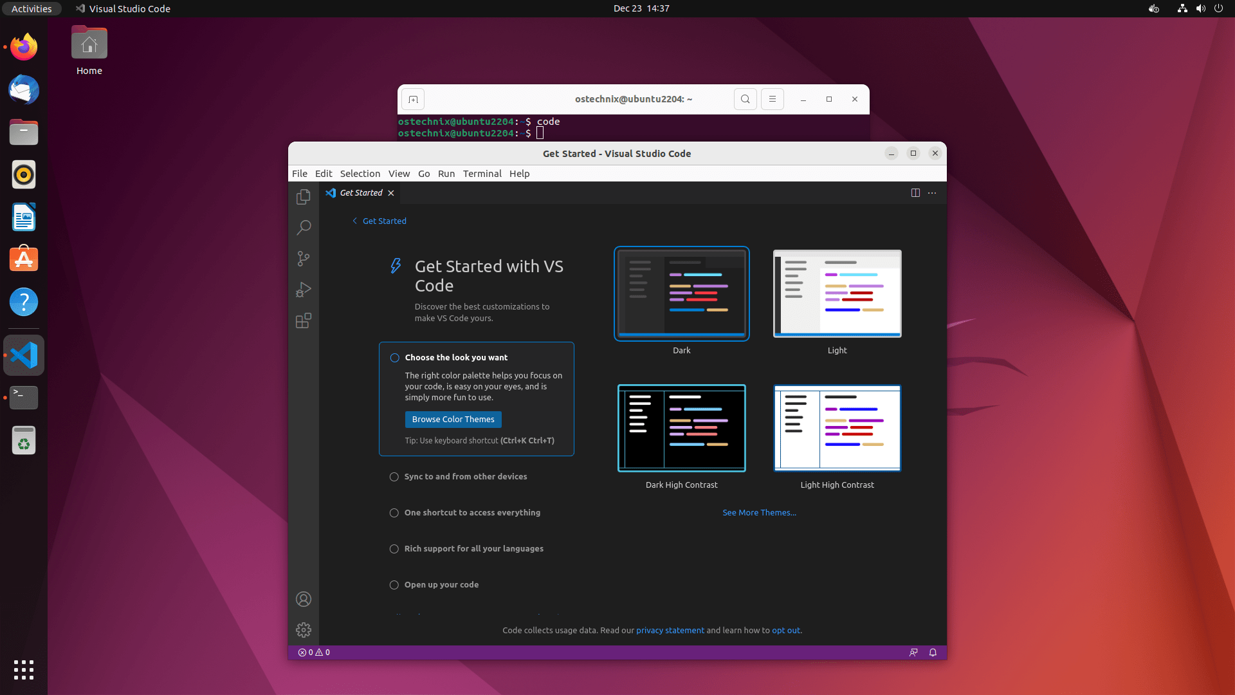Click the Help menu item
The width and height of the screenshot is (1235, 695).
(519, 173)
